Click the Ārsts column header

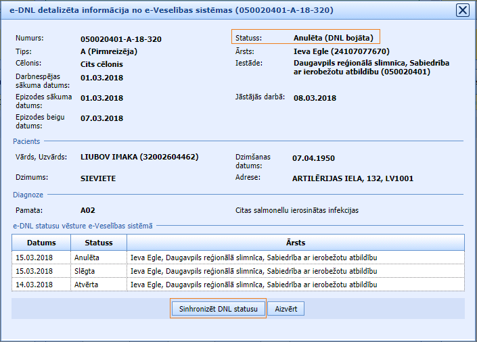(295, 243)
